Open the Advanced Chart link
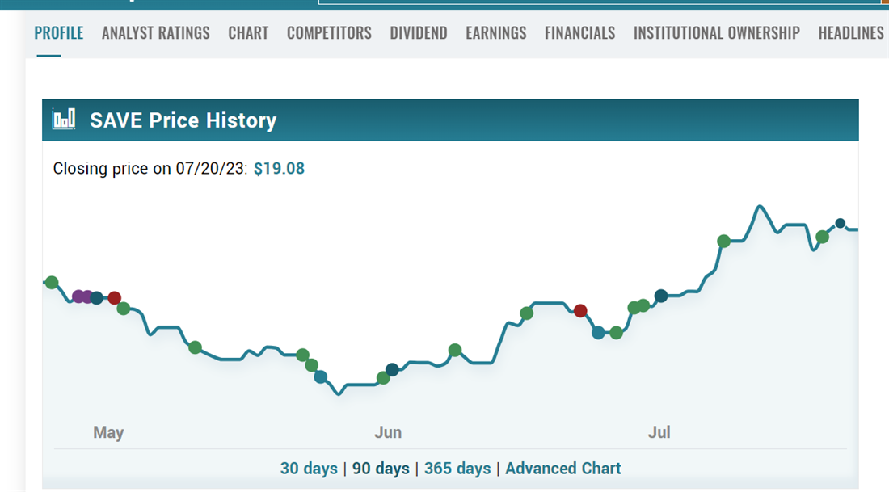 pyautogui.click(x=563, y=469)
